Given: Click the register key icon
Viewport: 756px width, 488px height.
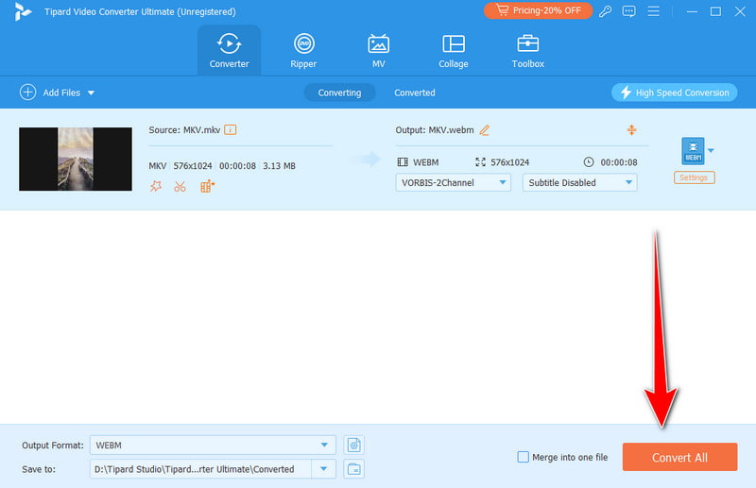Looking at the screenshot, I should click(x=605, y=11).
